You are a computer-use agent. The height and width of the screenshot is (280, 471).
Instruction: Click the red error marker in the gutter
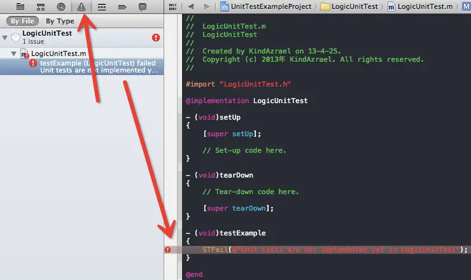click(x=168, y=250)
